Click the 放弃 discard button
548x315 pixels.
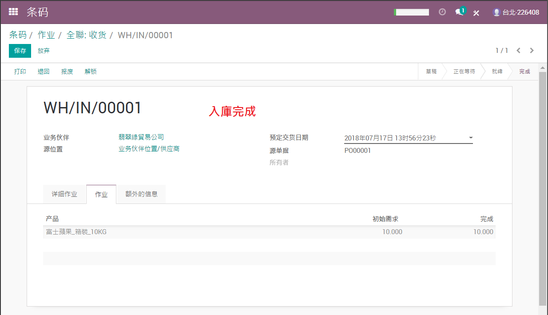(x=44, y=51)
